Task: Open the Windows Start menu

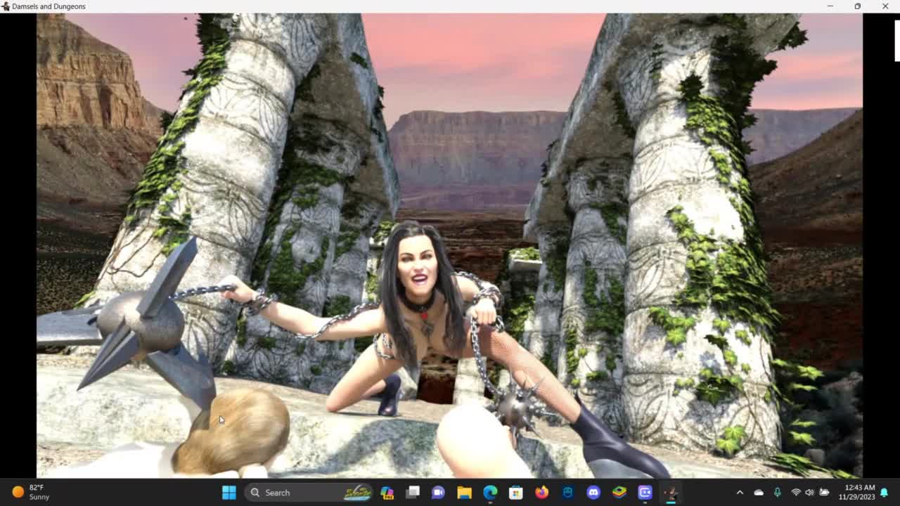Action: [x=229, y=493]
